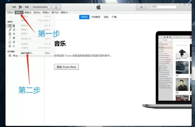
Task: Open the AirPlay output button
Action: [x=56, y=7]
